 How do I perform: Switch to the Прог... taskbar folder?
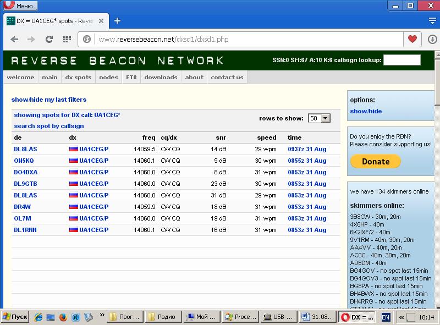[x=125, y=317]
